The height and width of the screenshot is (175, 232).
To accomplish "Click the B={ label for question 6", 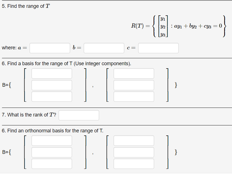I will pos(6,85).
